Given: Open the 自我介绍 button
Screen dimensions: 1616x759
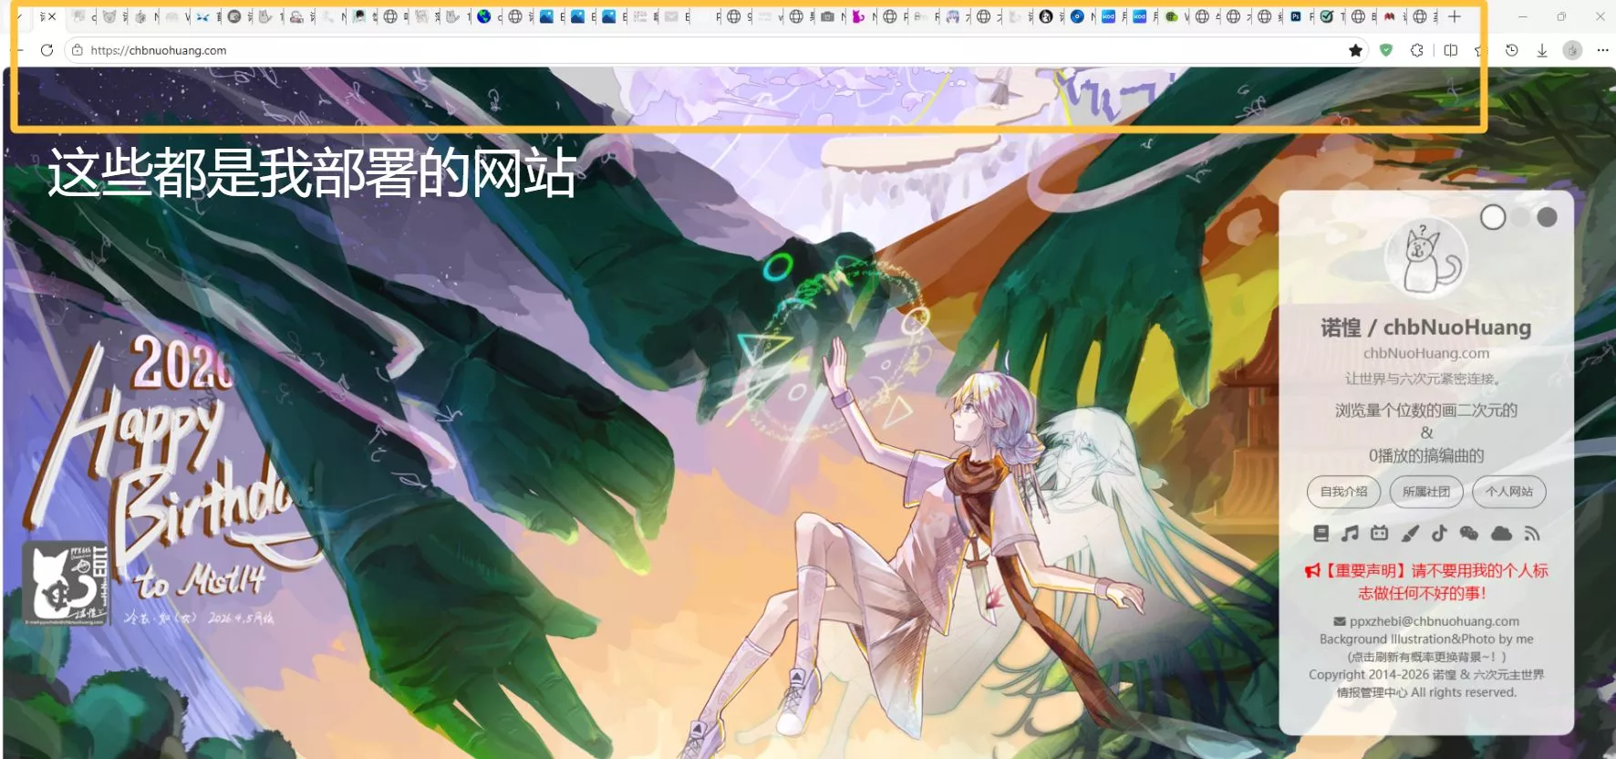Looking at the screenshot, I should point(1343,492).
